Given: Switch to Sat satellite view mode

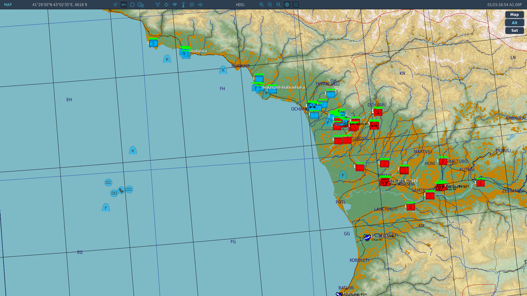Looking at the screenshot, I should (x=514, y=30).
